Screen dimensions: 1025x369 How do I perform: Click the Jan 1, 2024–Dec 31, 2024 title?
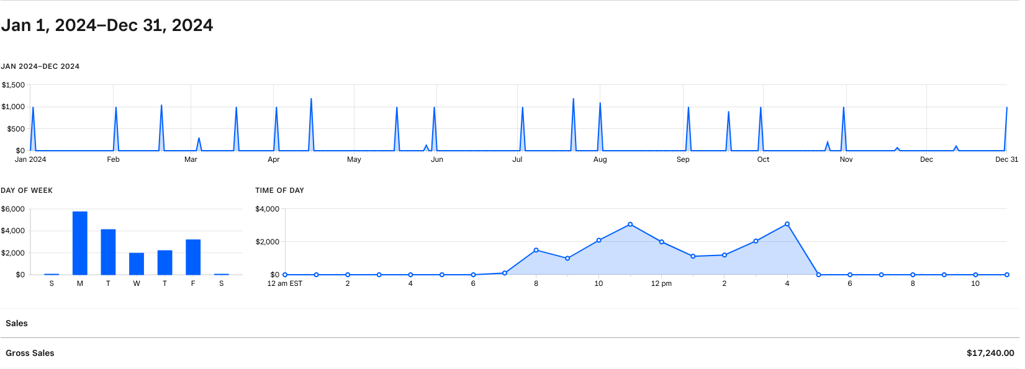(x=107, y=25)
